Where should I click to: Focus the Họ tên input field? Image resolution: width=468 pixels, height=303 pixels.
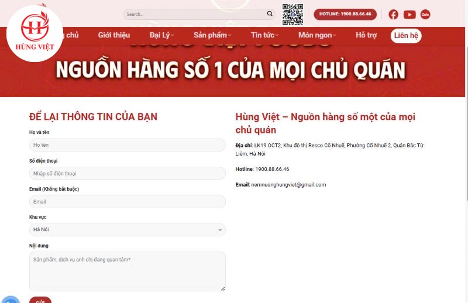click(x=128, y=145)
